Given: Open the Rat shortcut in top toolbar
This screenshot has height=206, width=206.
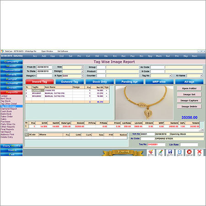Looking at the screenshot, I should [x=168, y=56].
